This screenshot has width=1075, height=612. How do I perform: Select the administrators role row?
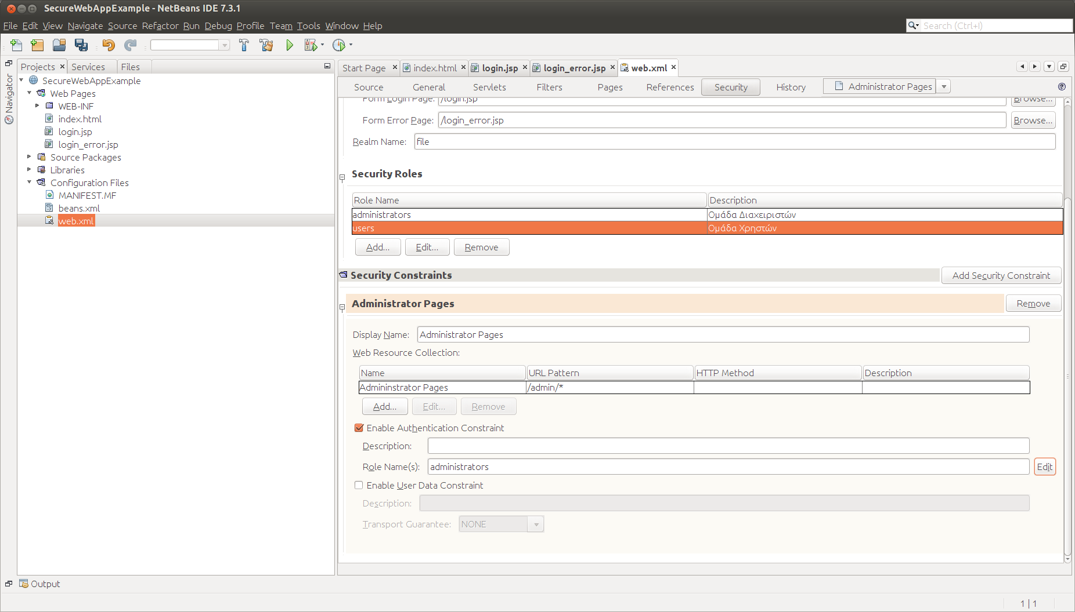(x=708, y=214)
